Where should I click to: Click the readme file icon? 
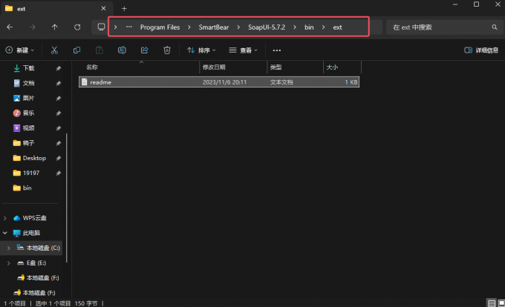pos(85,82)
